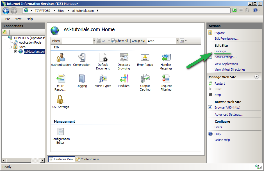Click the Explore action
The image size is (264, 171).
[220, 33]
